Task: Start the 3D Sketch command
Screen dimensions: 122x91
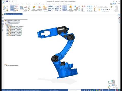Action: point(26,8)
